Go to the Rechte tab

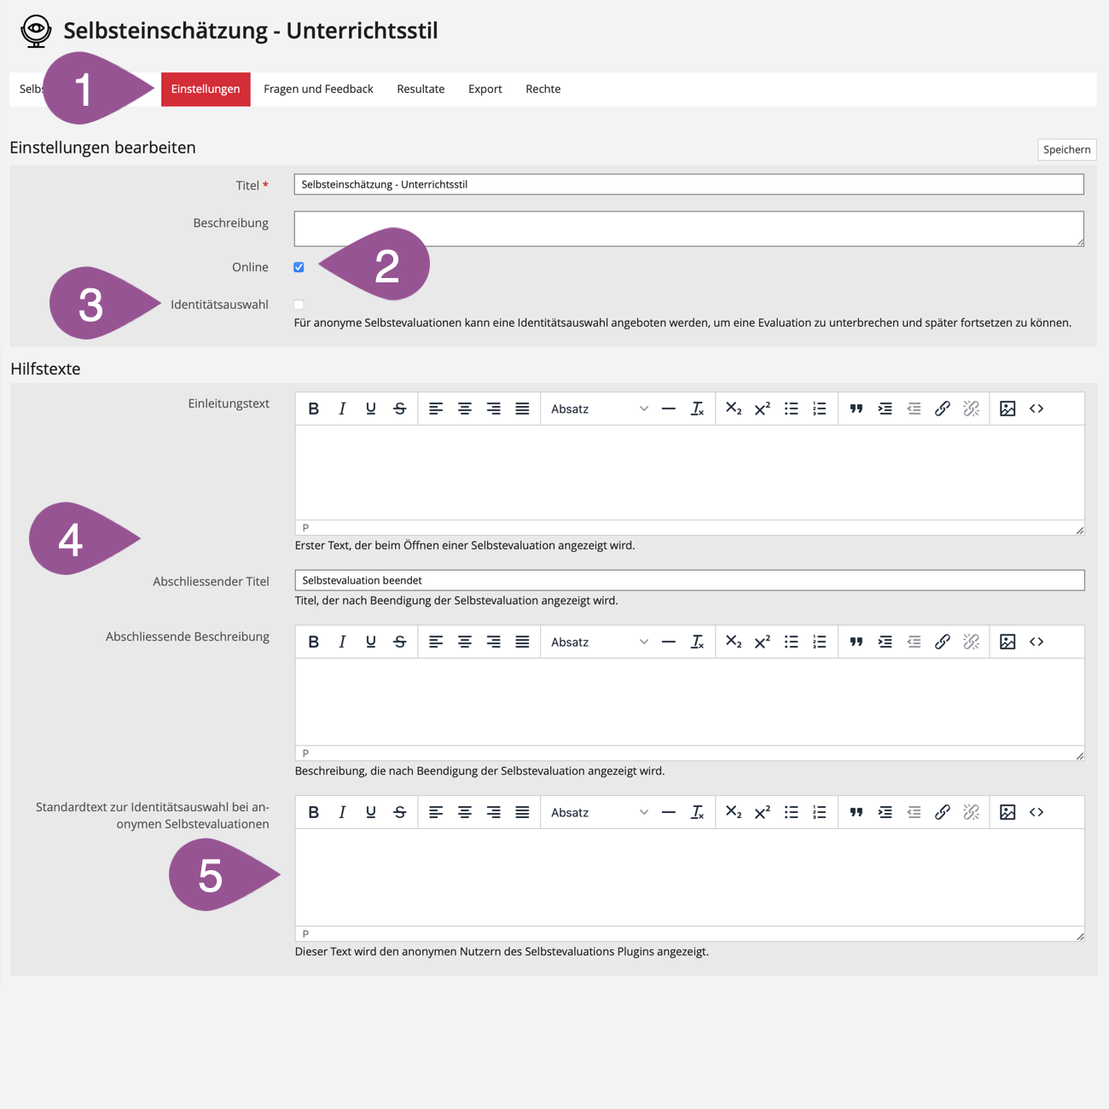543,89
